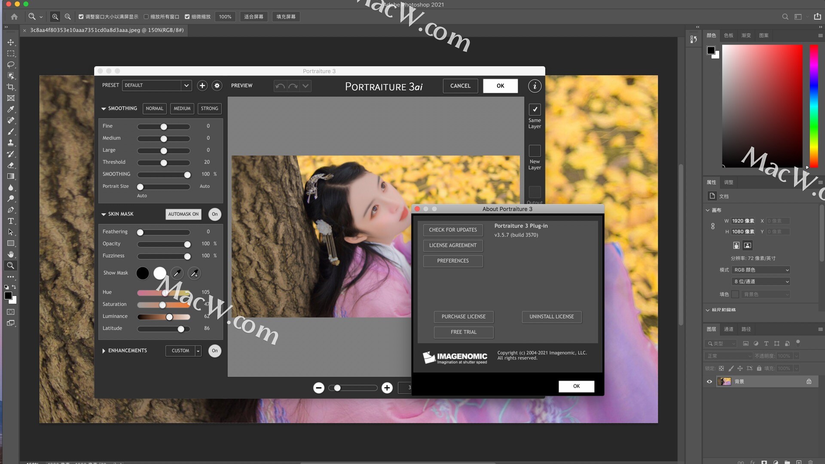This screenshot has width=825, height=464.
Task: Click the PURCHASE LICENSE button
Action: [x=464, y=316]
